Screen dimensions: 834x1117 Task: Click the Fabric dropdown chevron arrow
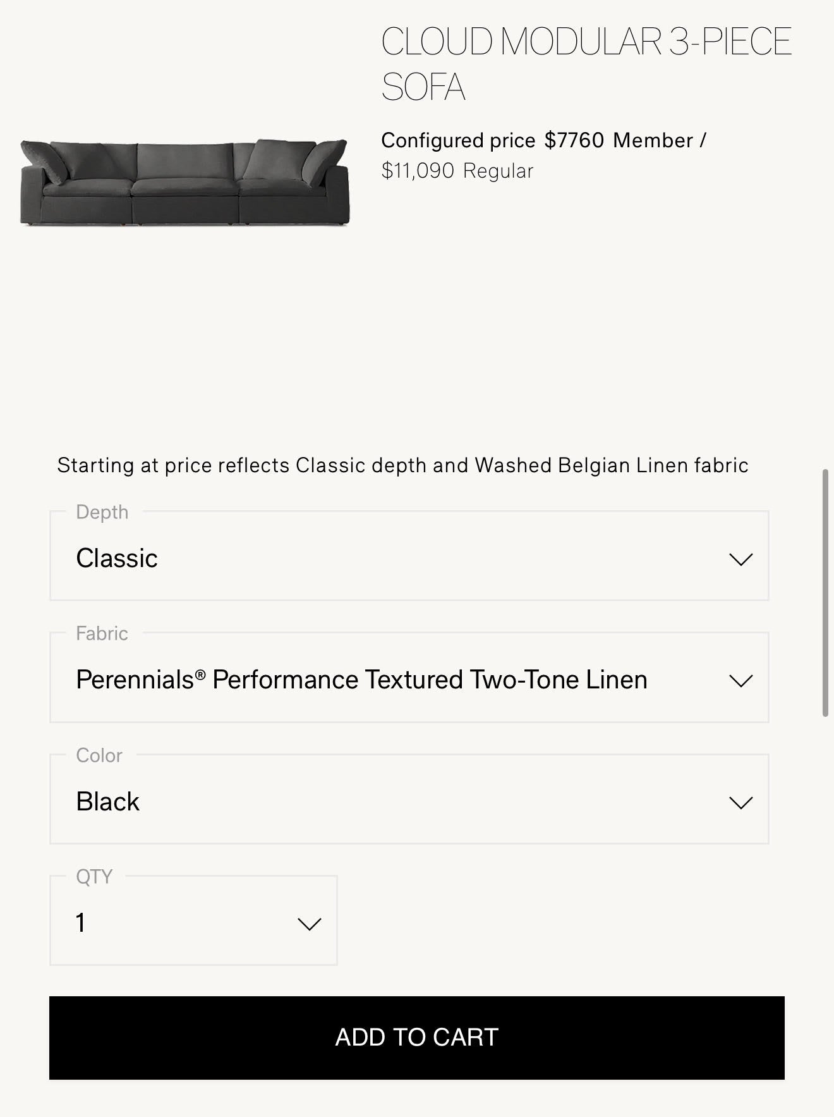(740, 681)
